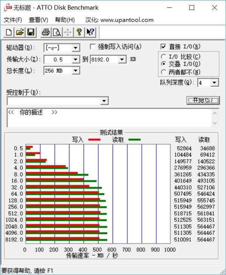Click the ATTO app icon in title bar
226x275 pixels.
pyautogui.click(x=7, y=8)
